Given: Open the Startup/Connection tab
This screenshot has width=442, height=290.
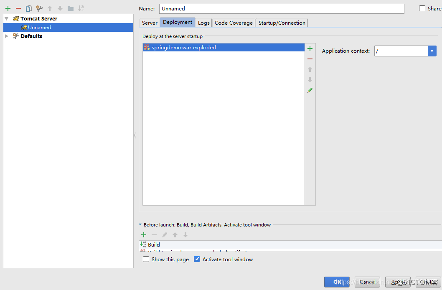Looking at the screenshot, I should [282, 23].
